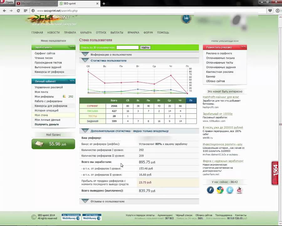Click the 23.75 руб referral profit value

[x=145, y=182]
